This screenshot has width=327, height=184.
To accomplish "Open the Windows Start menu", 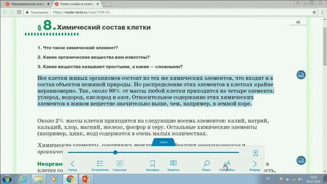I will click(7, 179).
